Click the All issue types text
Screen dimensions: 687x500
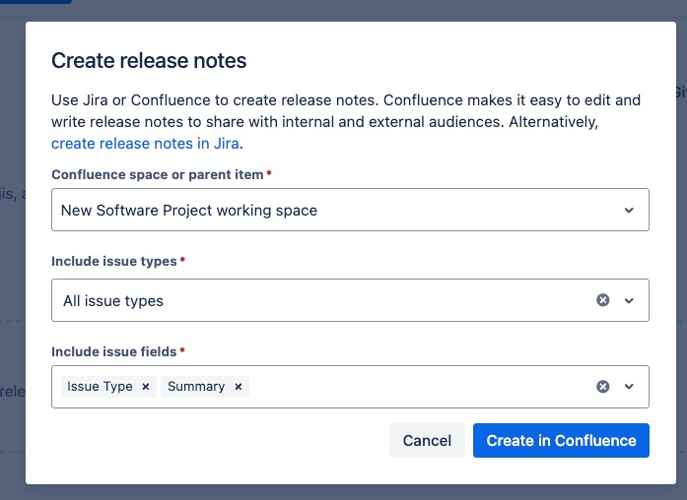tap(113, 301)
